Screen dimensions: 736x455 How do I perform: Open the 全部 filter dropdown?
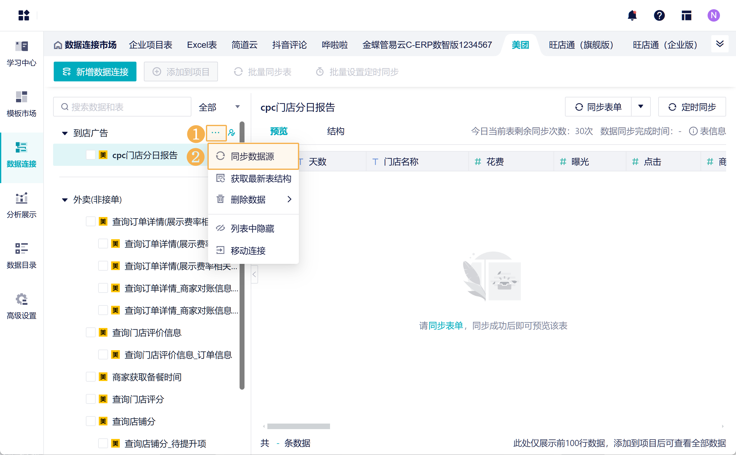click(x=219, y=107)
